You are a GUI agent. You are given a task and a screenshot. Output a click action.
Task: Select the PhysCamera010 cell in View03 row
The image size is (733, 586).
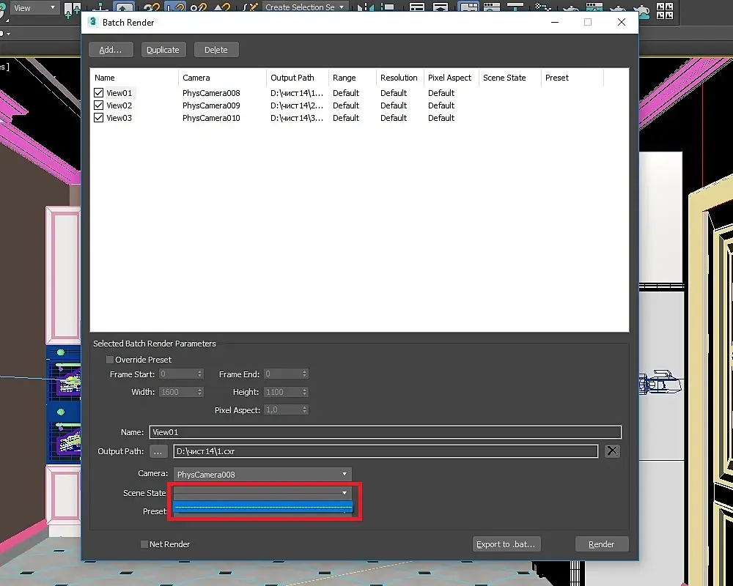(x=211, y=118)
